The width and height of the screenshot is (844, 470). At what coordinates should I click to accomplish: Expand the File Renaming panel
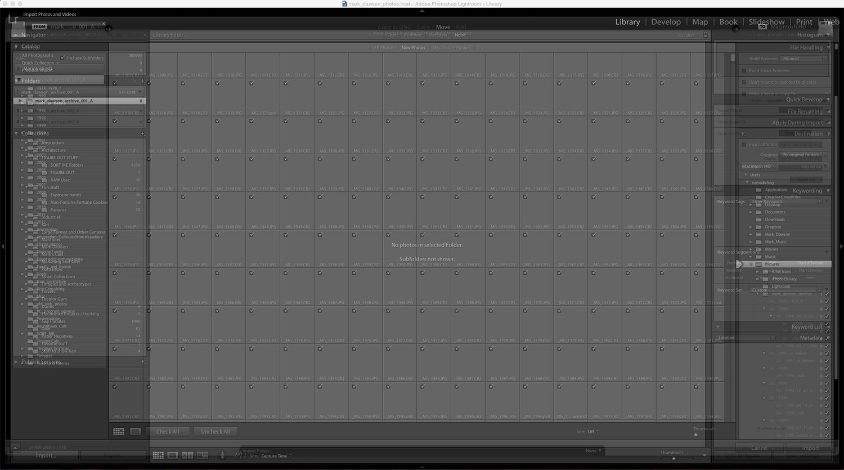[x=828, y=111]
